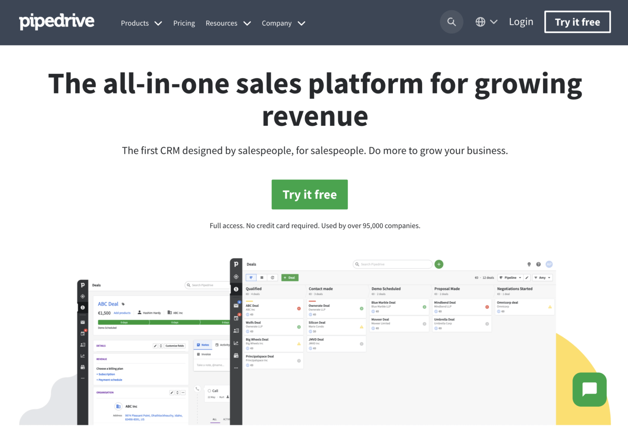This screenshot has width=628, height=429.
Task: Click the + Subscription link
Action: 106,374
